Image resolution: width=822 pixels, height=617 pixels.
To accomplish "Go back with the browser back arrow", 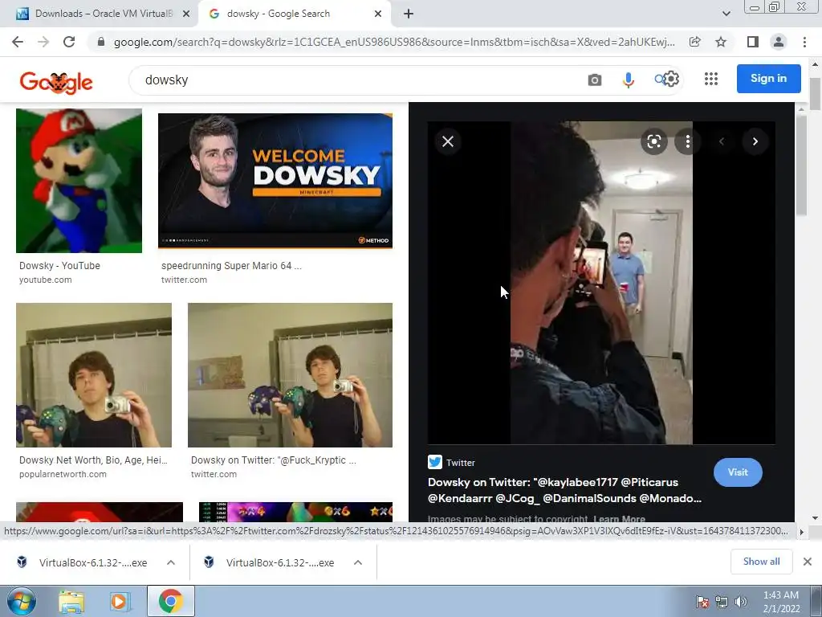I will [18, 42].
